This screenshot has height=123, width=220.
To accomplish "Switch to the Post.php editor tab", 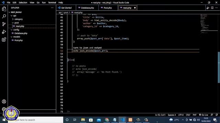I will pyautogui.click(x=108, y=8).
